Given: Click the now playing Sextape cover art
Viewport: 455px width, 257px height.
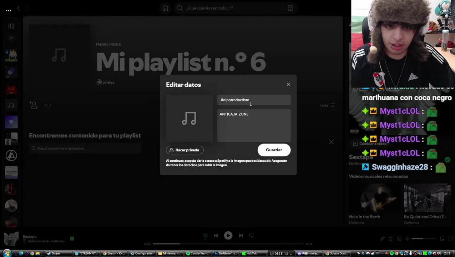Looking at the screenshot, I should pos(11,239).
